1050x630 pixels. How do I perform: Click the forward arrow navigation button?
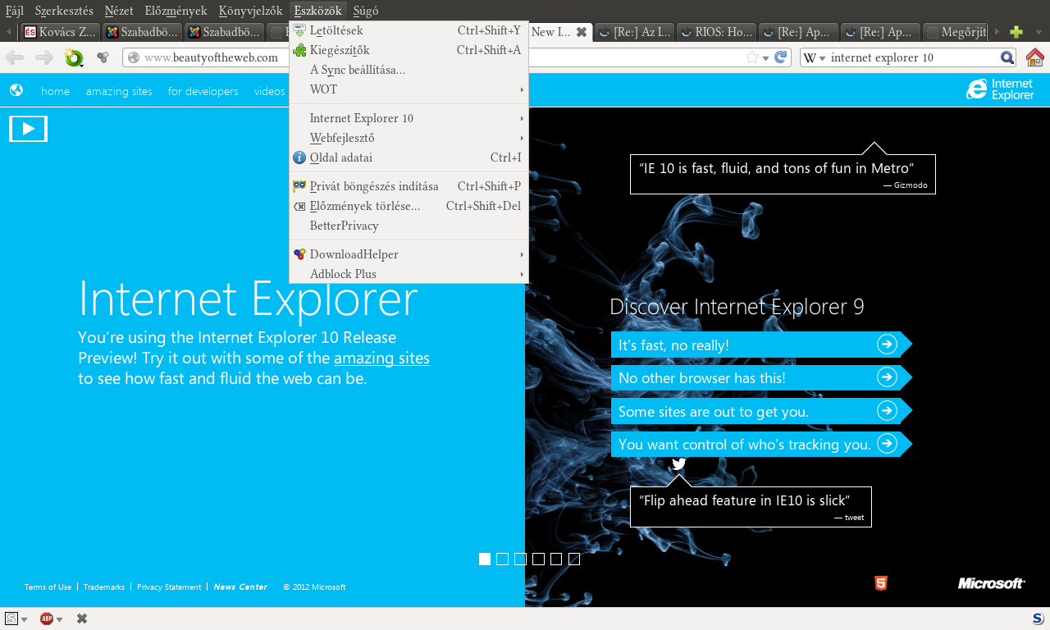43,57
